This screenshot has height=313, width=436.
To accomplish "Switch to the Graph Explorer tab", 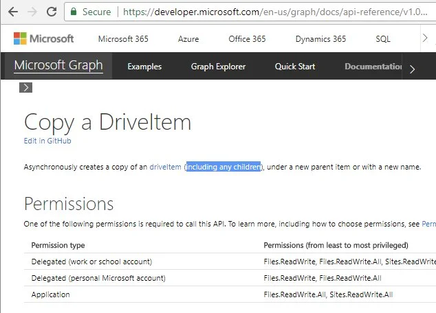I will click(x=218, y=67).
